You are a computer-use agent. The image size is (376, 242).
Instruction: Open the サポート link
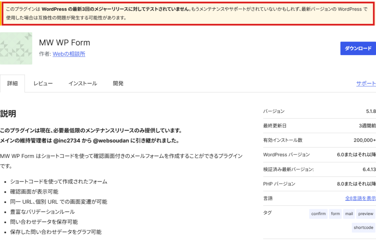(366, 83)
